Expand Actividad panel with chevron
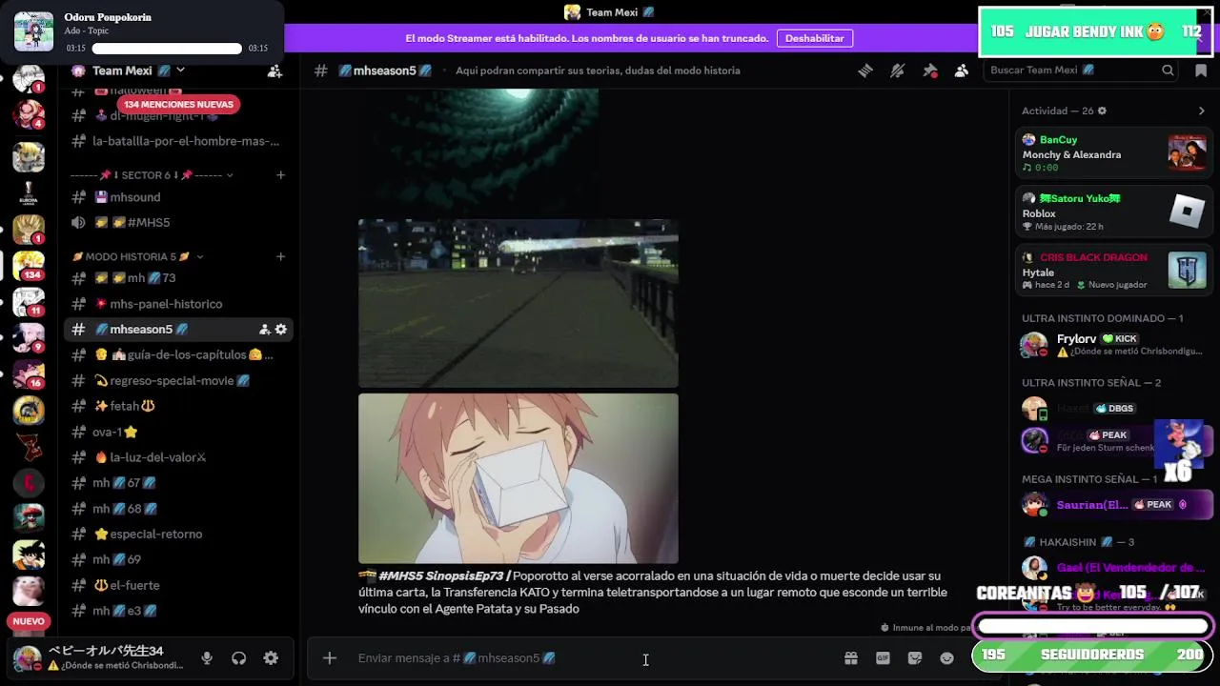Image resolution: width=1220 pixels, height=686 pixels. (x=1201, y=111)
